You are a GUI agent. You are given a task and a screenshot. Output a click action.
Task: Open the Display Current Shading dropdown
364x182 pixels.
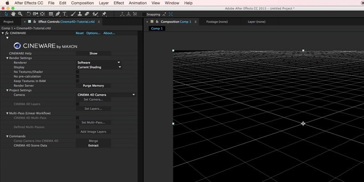tap(99, 67)
